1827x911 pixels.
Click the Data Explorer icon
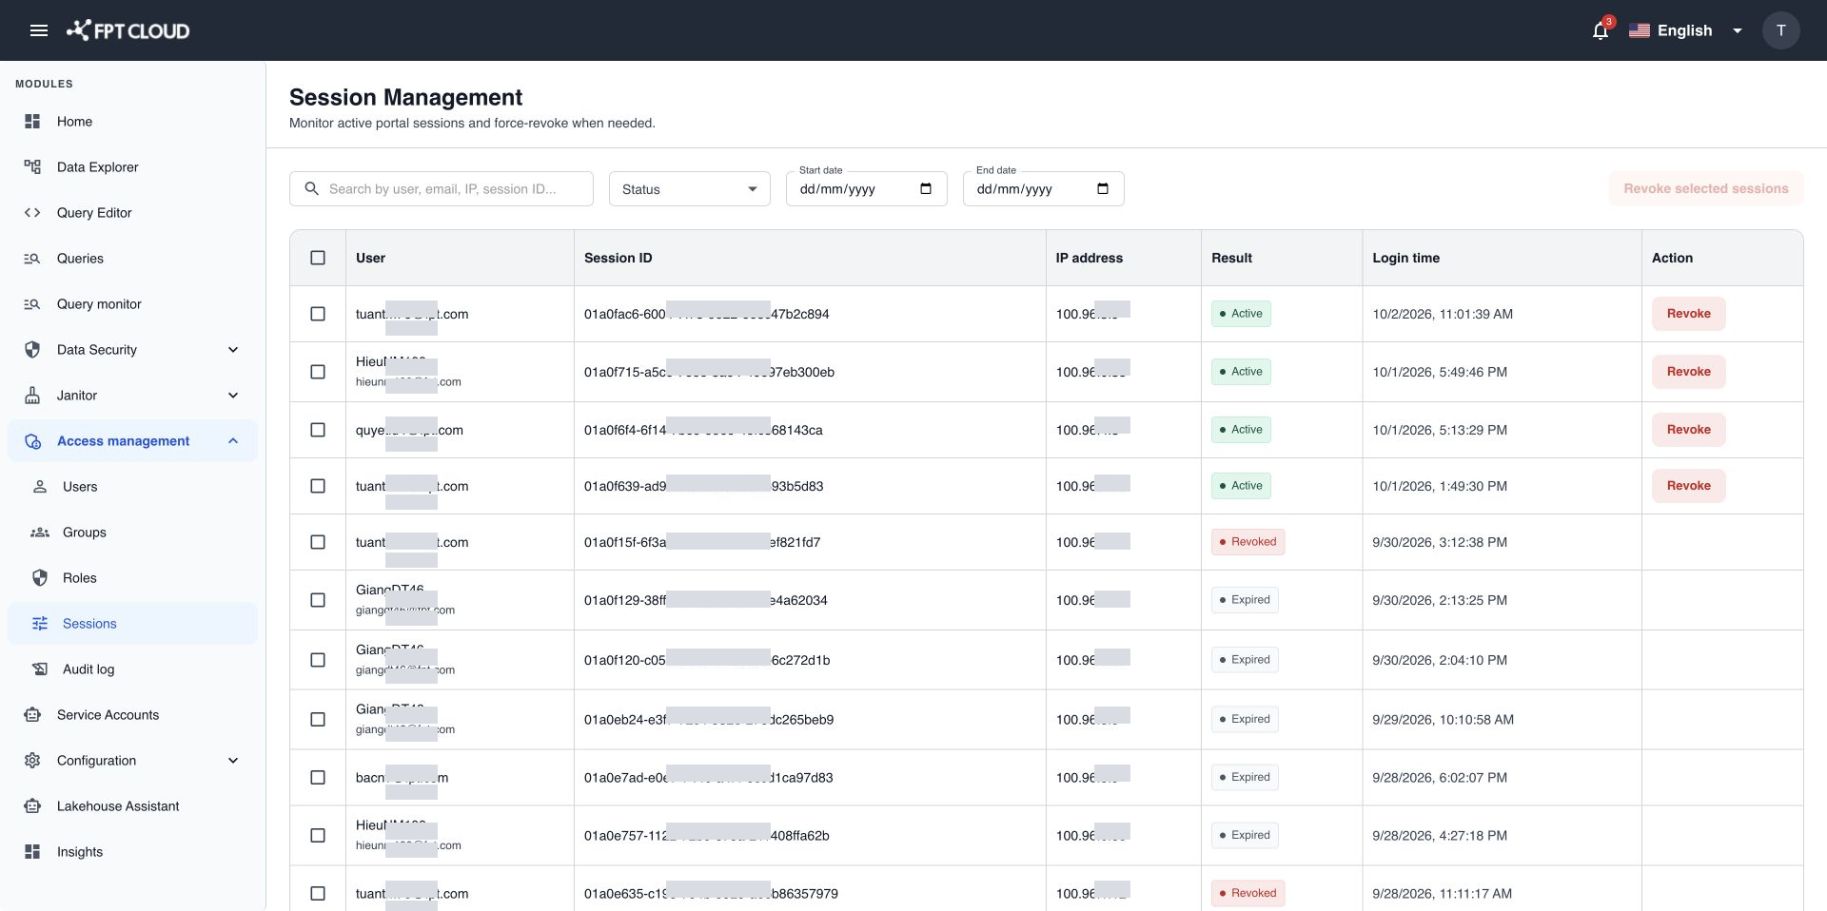(x=32, y=167)
